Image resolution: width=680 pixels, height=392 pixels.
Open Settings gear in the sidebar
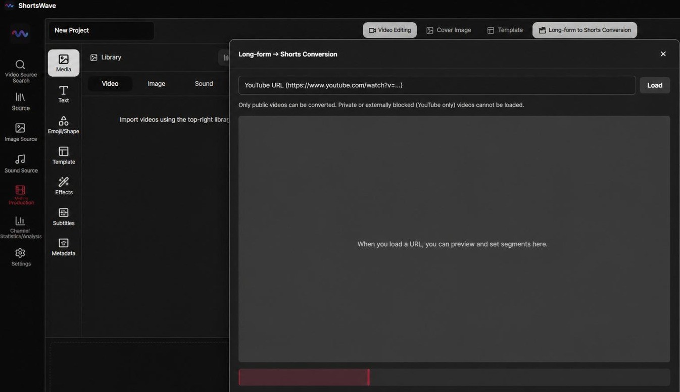(20, 257)
